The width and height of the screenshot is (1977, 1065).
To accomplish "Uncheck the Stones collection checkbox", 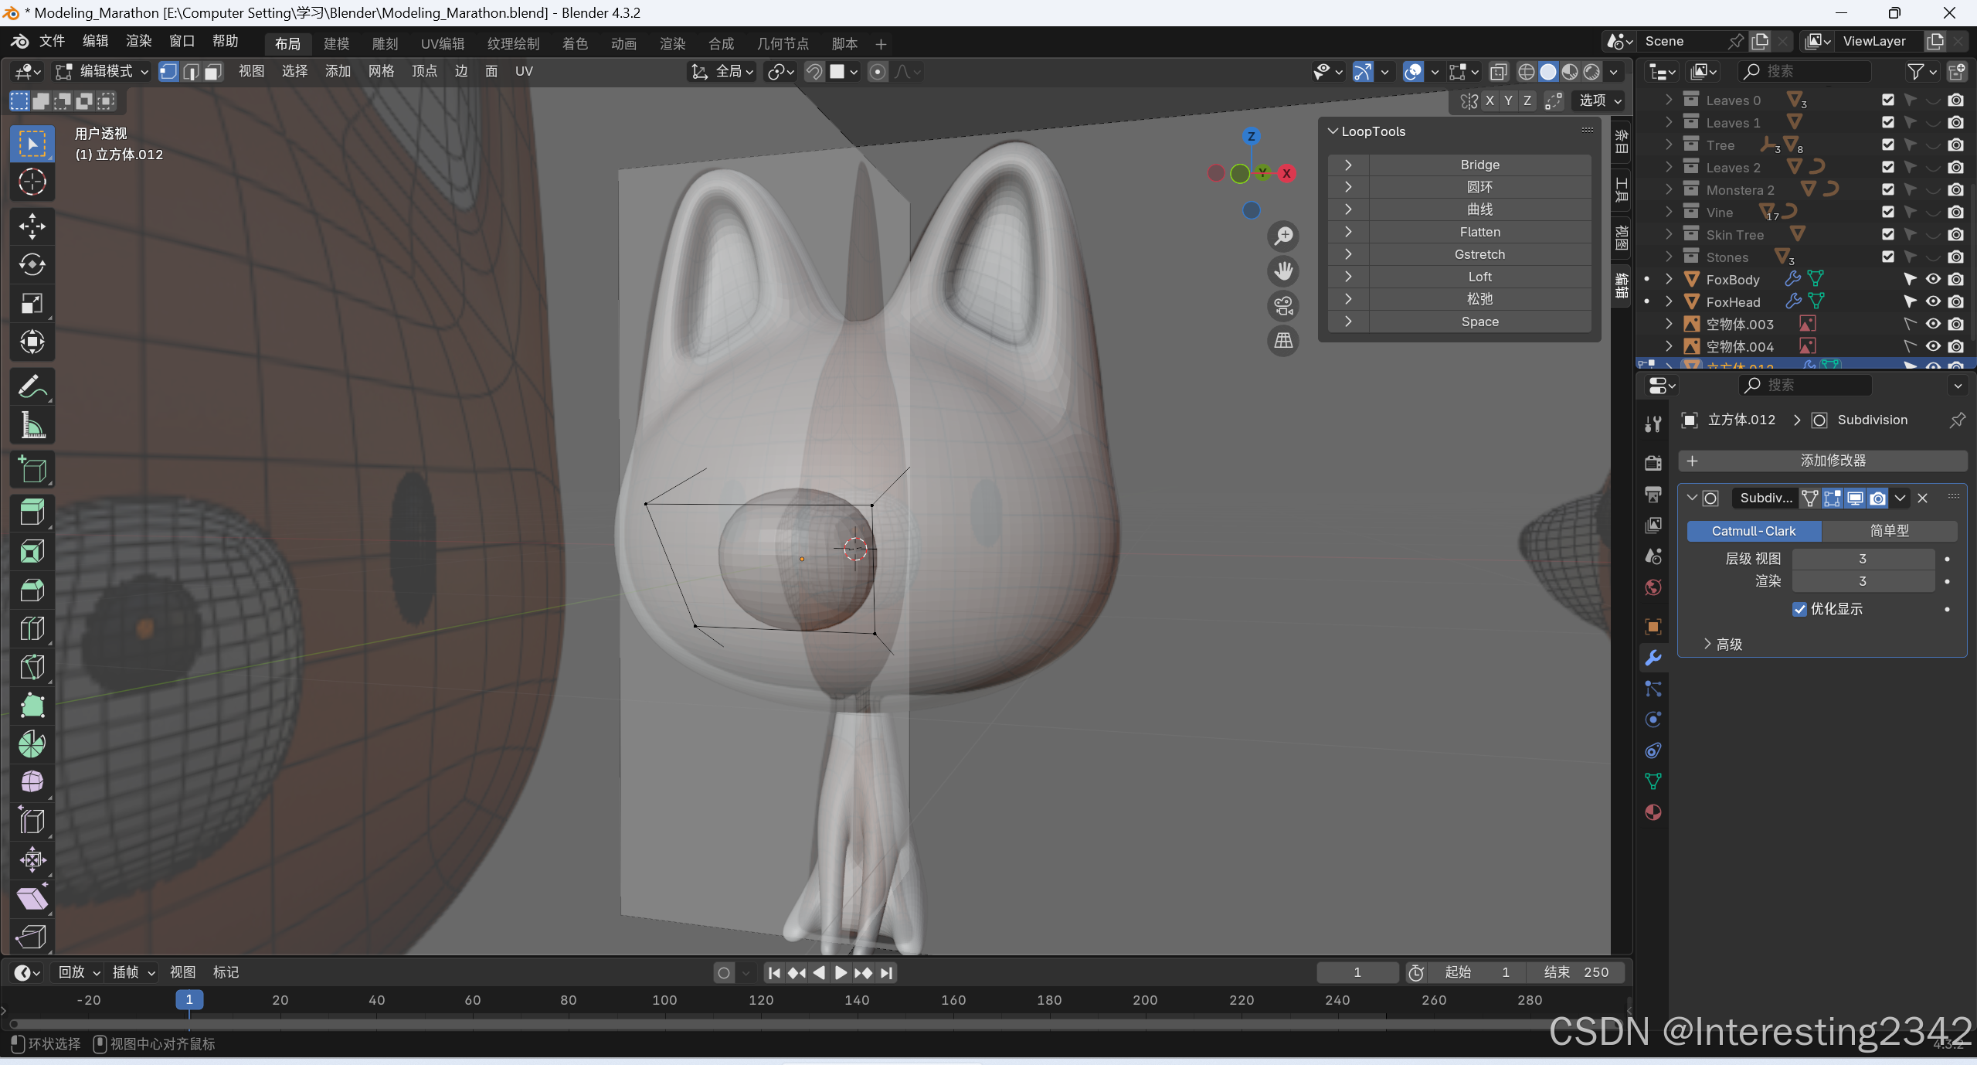I will click(x=1887, y=257).
